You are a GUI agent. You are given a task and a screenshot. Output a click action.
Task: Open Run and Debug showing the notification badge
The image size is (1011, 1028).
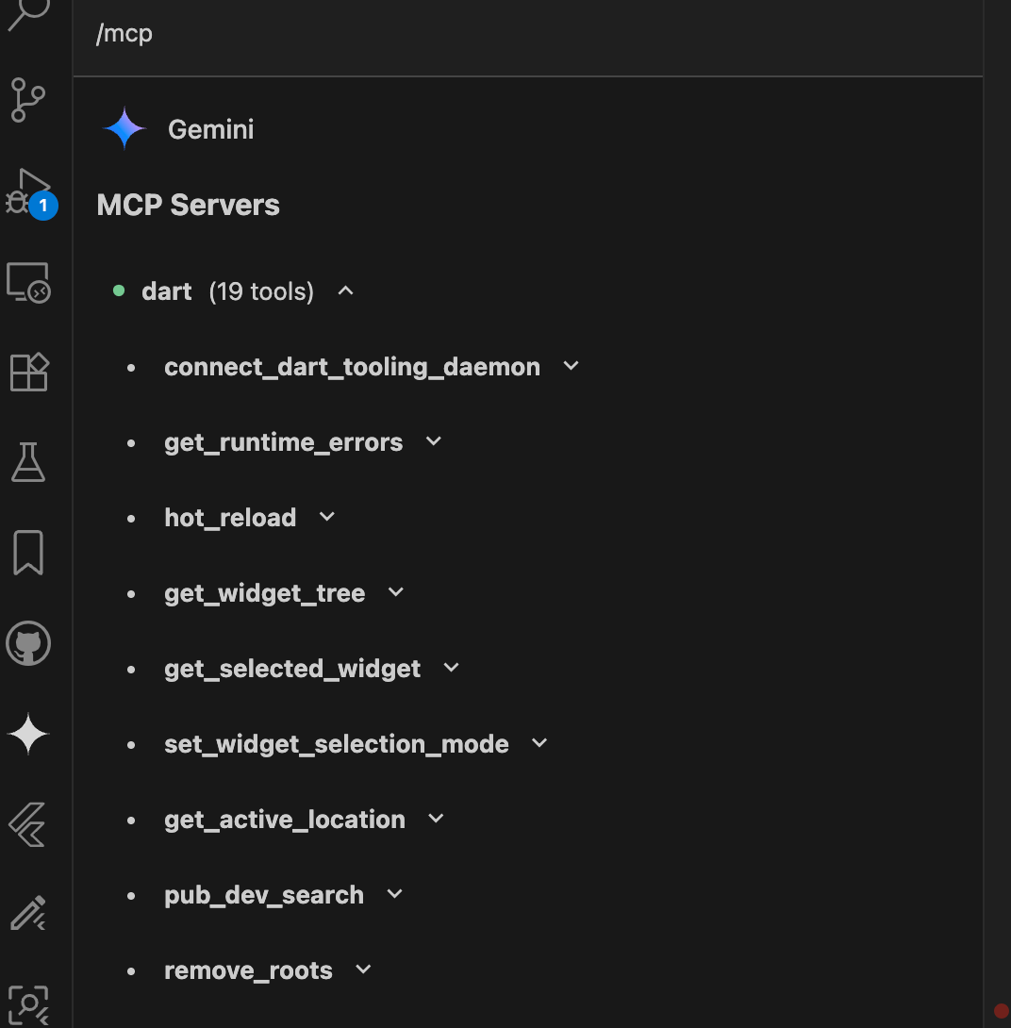[27, 191]
